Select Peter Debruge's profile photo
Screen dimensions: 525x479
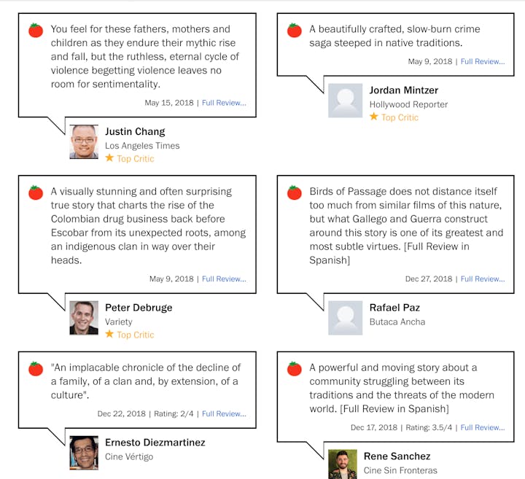click(84, 318)
